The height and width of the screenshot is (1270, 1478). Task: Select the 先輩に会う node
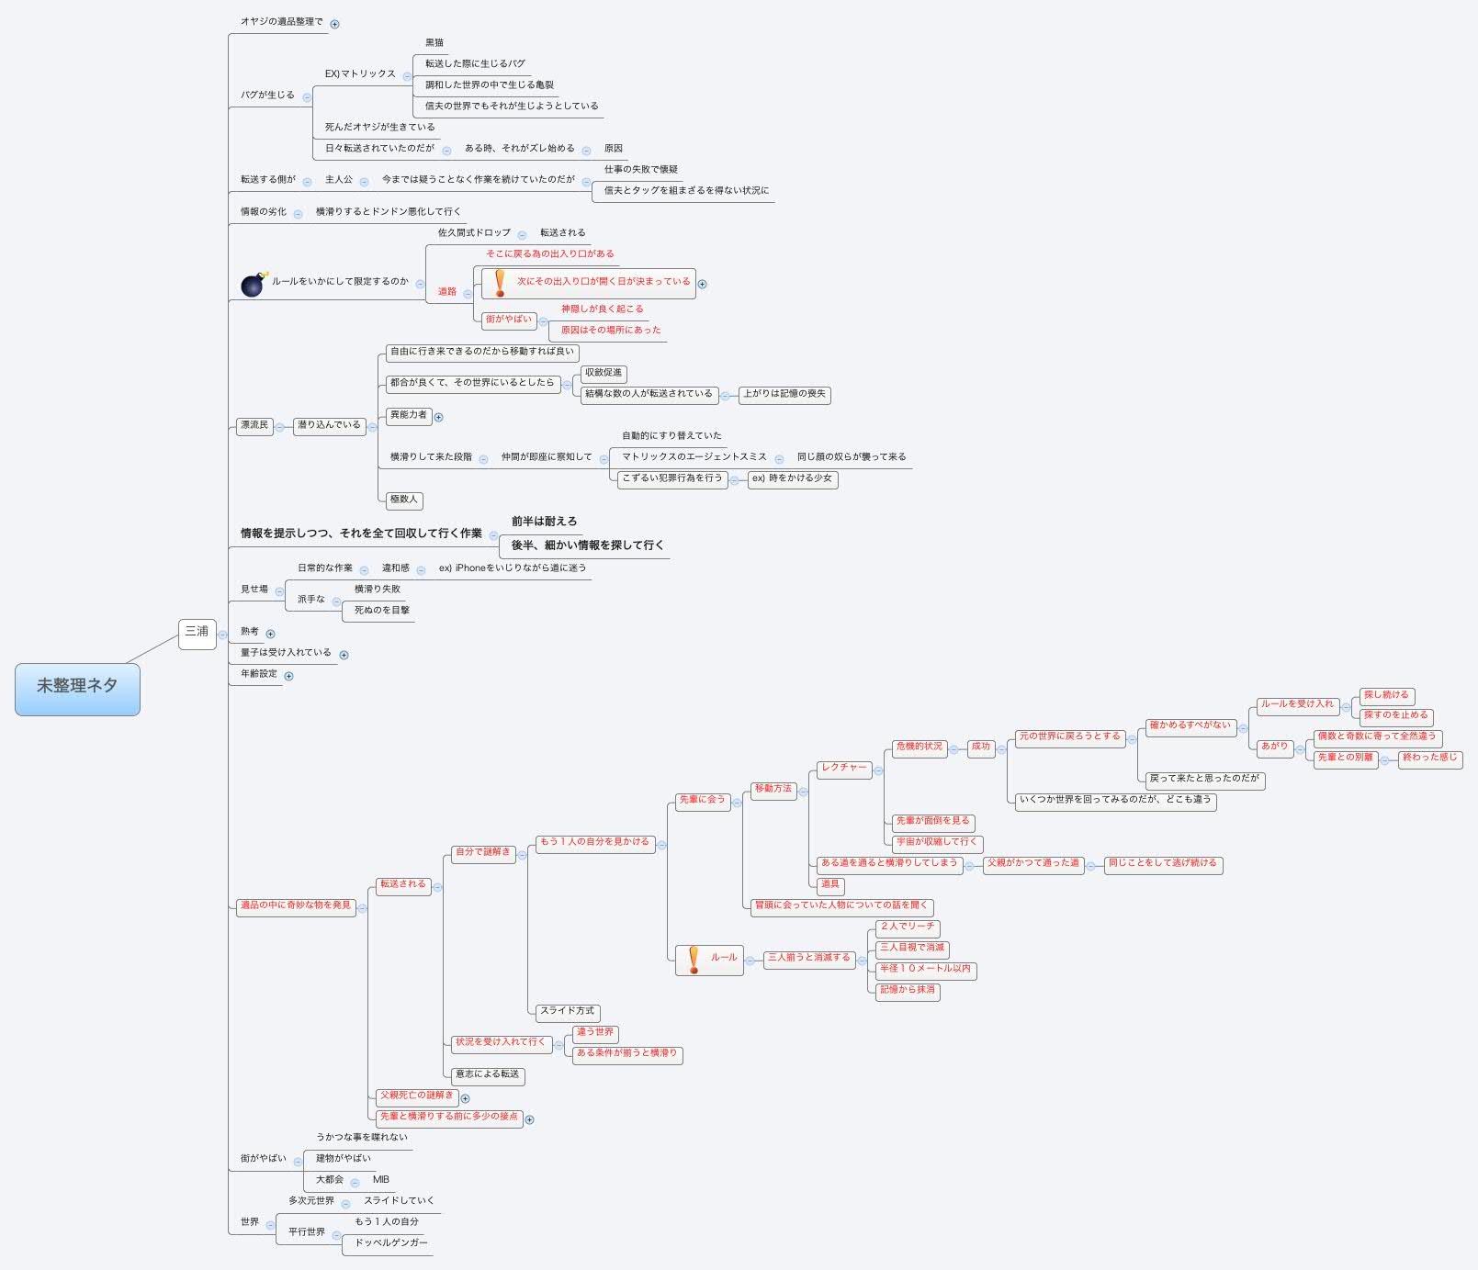[703, 800]
